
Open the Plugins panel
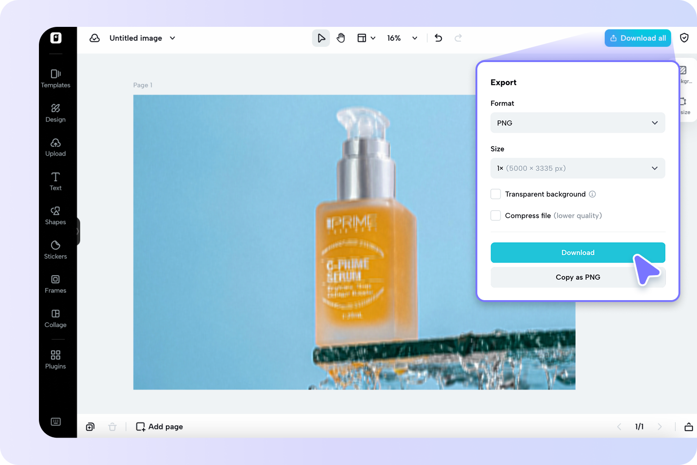point(56,360)
